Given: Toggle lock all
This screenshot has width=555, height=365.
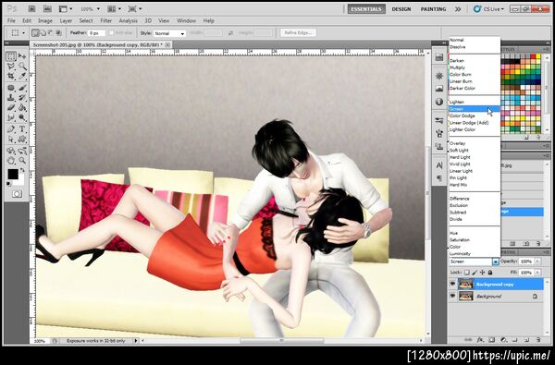Looking at the screenshot, I should pos(490,273).
